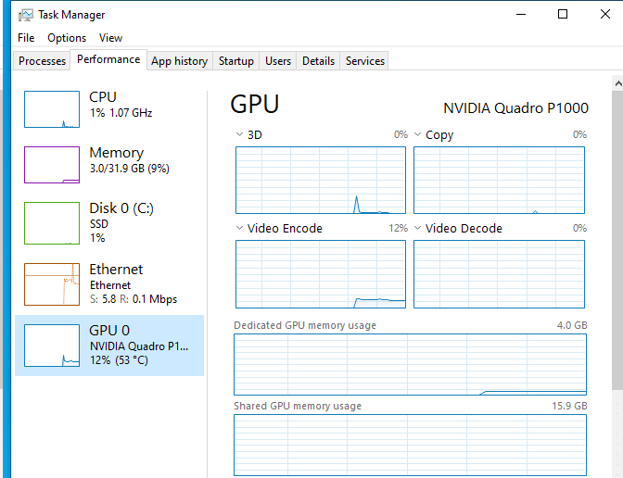The width and height of the screenshot is (623, 478).
Task: Open the Services tab
Action: [364, 61]
